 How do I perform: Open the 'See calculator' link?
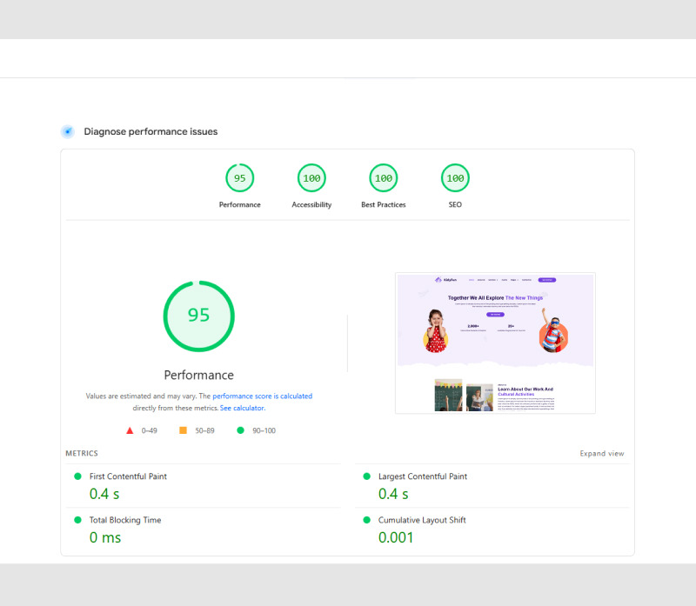(x=242, y=408)
